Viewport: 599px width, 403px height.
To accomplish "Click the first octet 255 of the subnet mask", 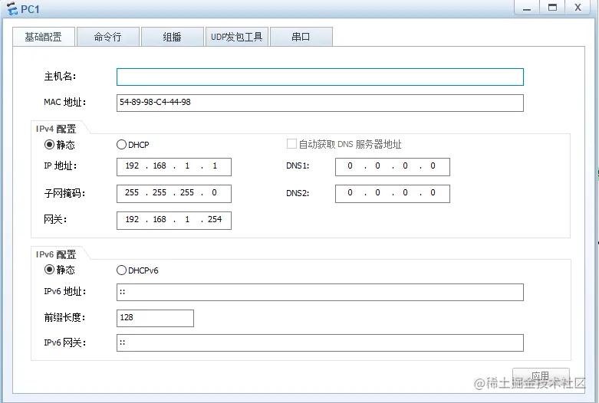I will (x=132, y=193).
